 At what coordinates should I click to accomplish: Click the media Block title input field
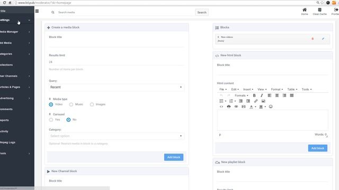(117, 43)
